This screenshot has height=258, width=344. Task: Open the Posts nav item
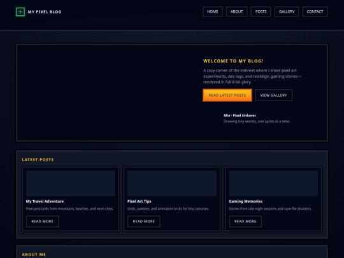[x=261, y=11]
